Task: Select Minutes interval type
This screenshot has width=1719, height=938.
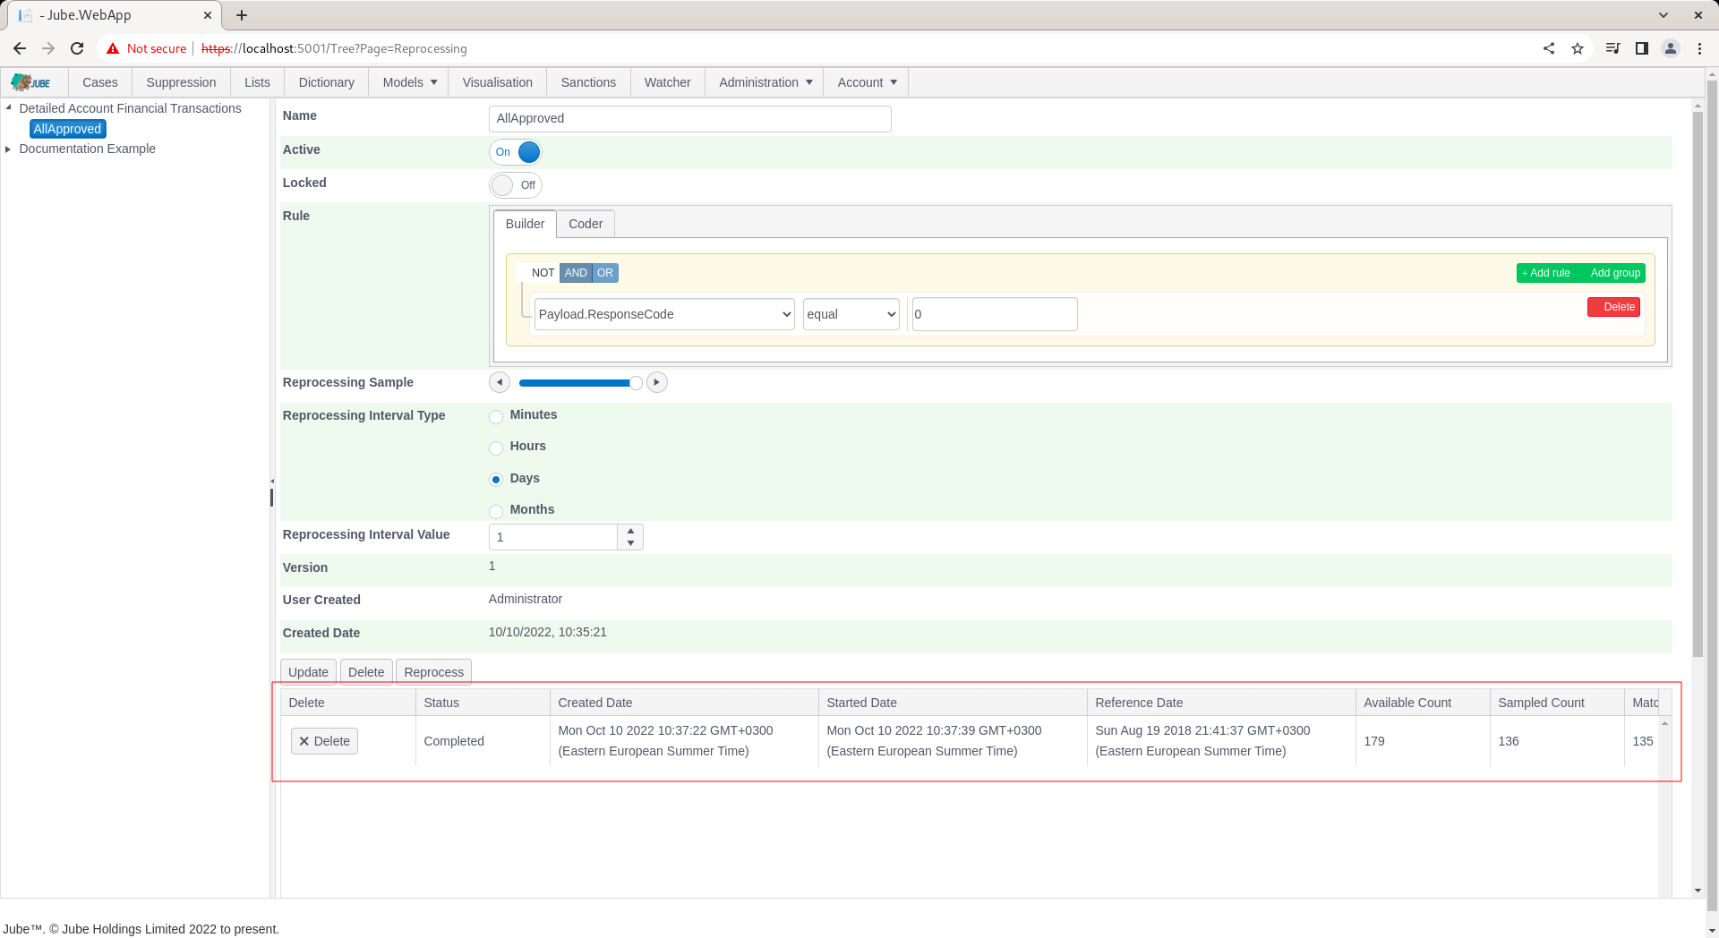Action: coord(496,416)
